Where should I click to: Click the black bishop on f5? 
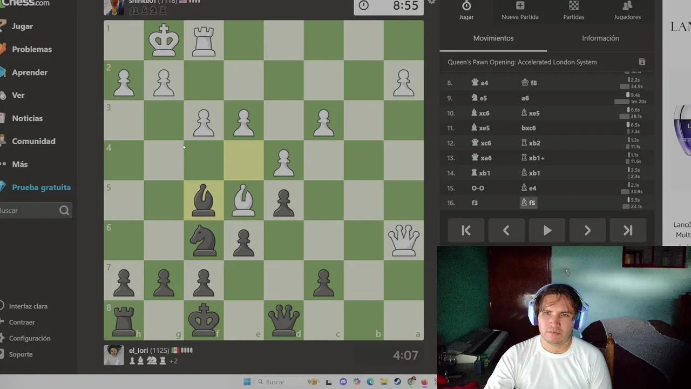coord(204,200)
